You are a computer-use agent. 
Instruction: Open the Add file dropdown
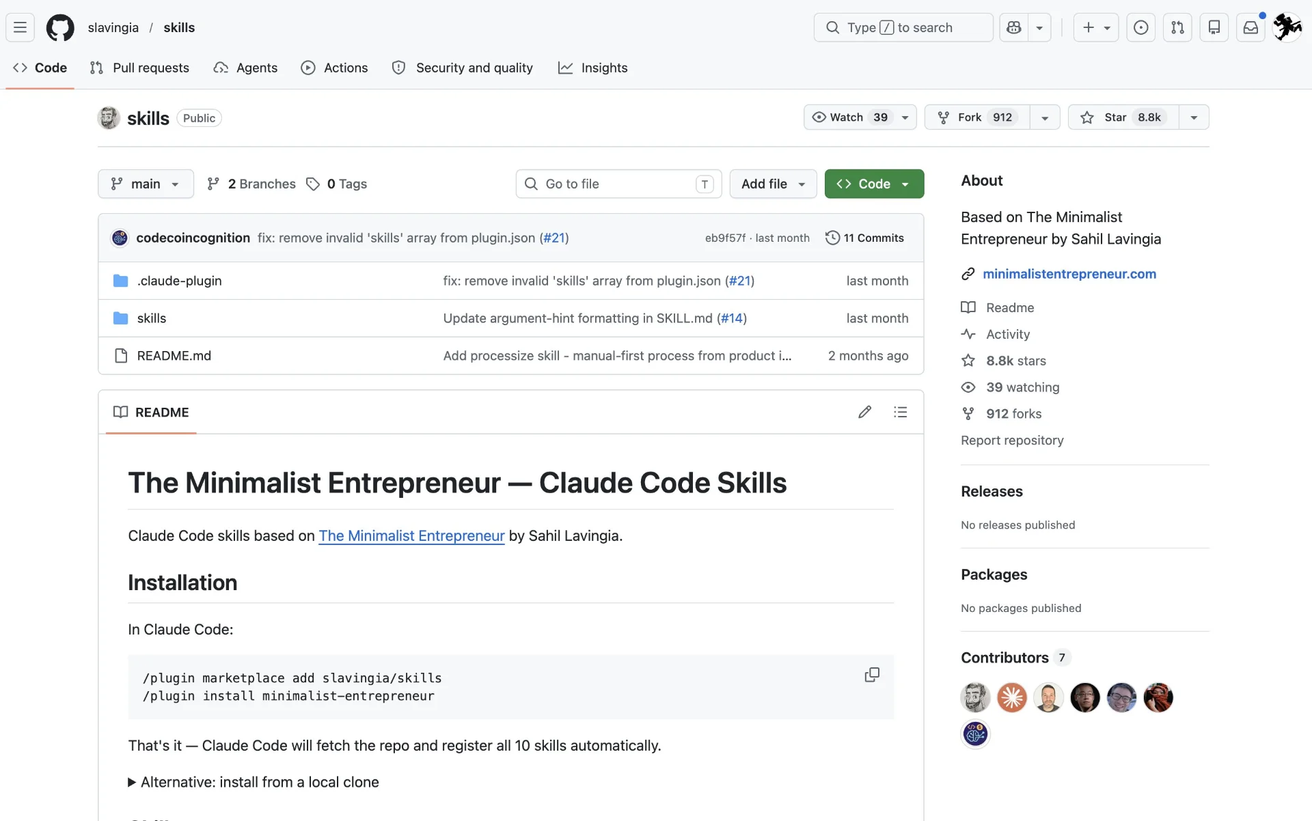pos(773,184)
